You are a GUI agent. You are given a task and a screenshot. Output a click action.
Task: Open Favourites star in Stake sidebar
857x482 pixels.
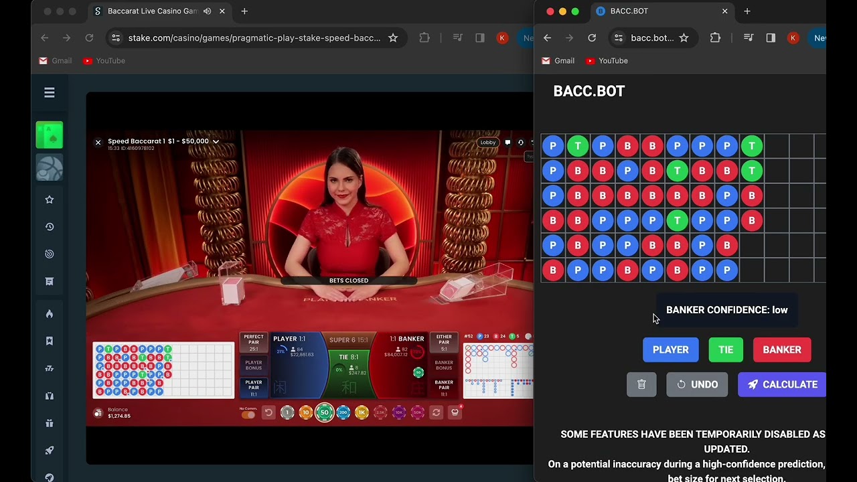(50, 199)
